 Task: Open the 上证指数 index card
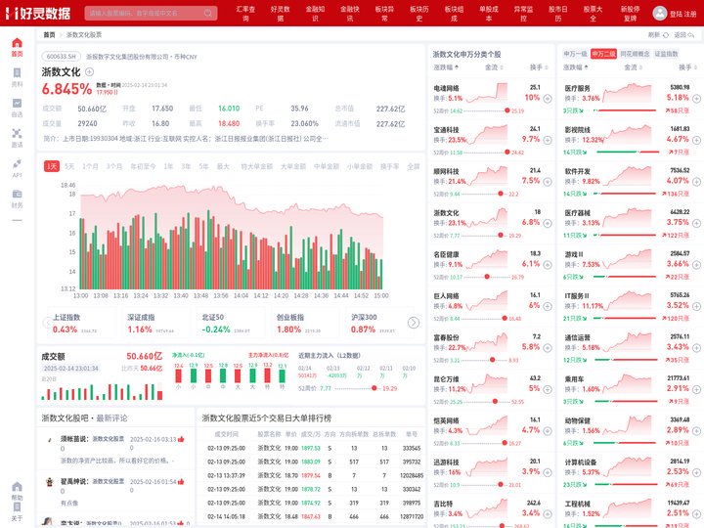pyautogui.click(x=80, y=324)
